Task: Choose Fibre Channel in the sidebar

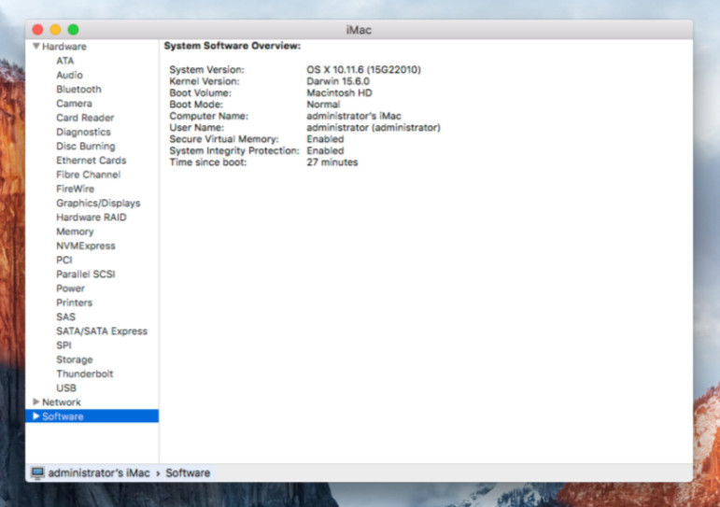Action: [x=88, y=175]
